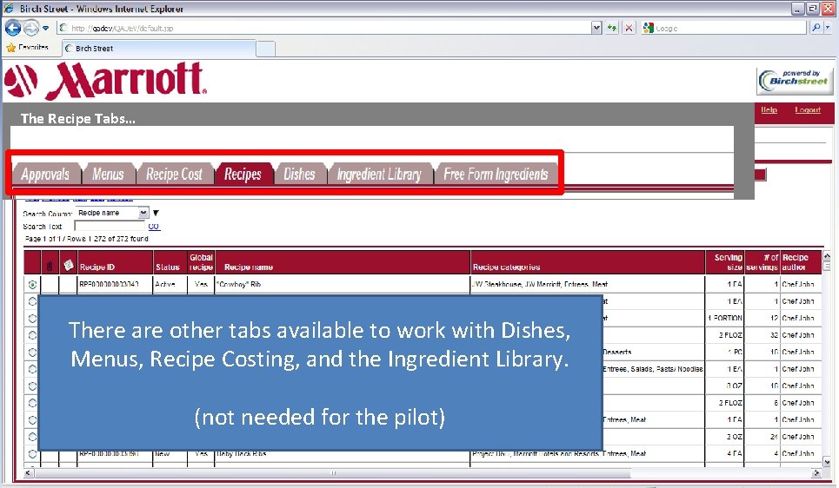
Task: Switch to the Approvals tab
Action: [45, 174]
